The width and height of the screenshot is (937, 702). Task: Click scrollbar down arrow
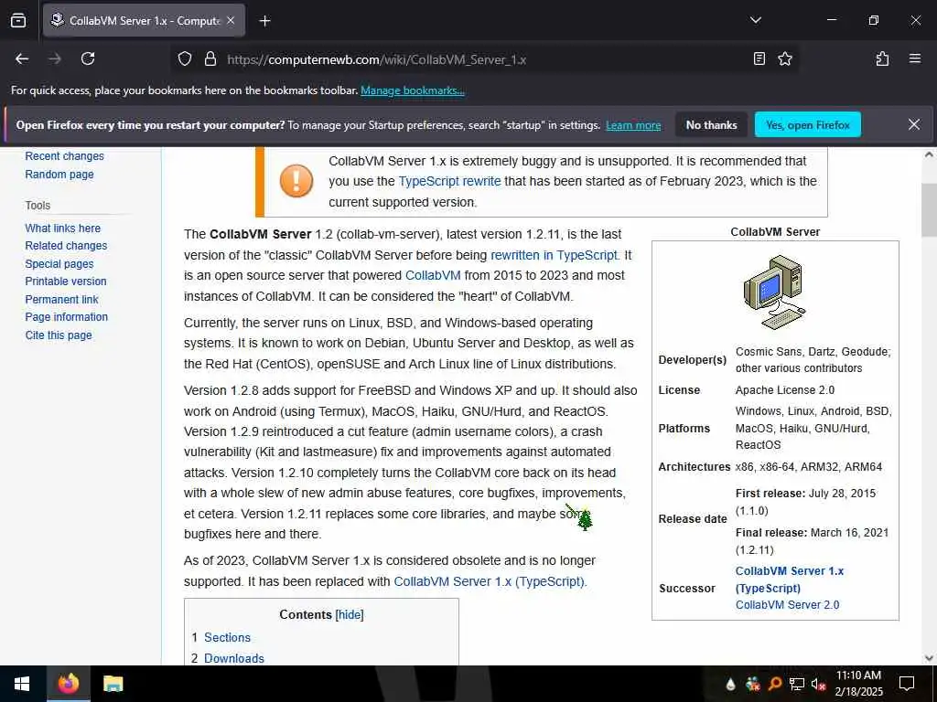(929, 658)
